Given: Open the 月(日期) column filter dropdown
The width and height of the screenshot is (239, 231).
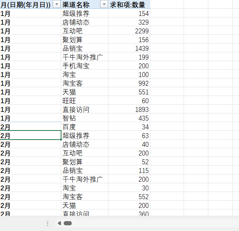Looking at the screenshot, I should (x=57, y=5).
